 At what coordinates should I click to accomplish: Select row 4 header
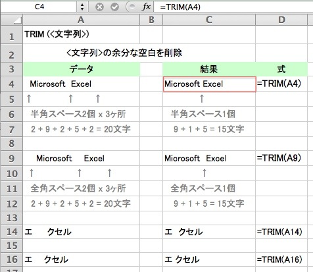12,84
